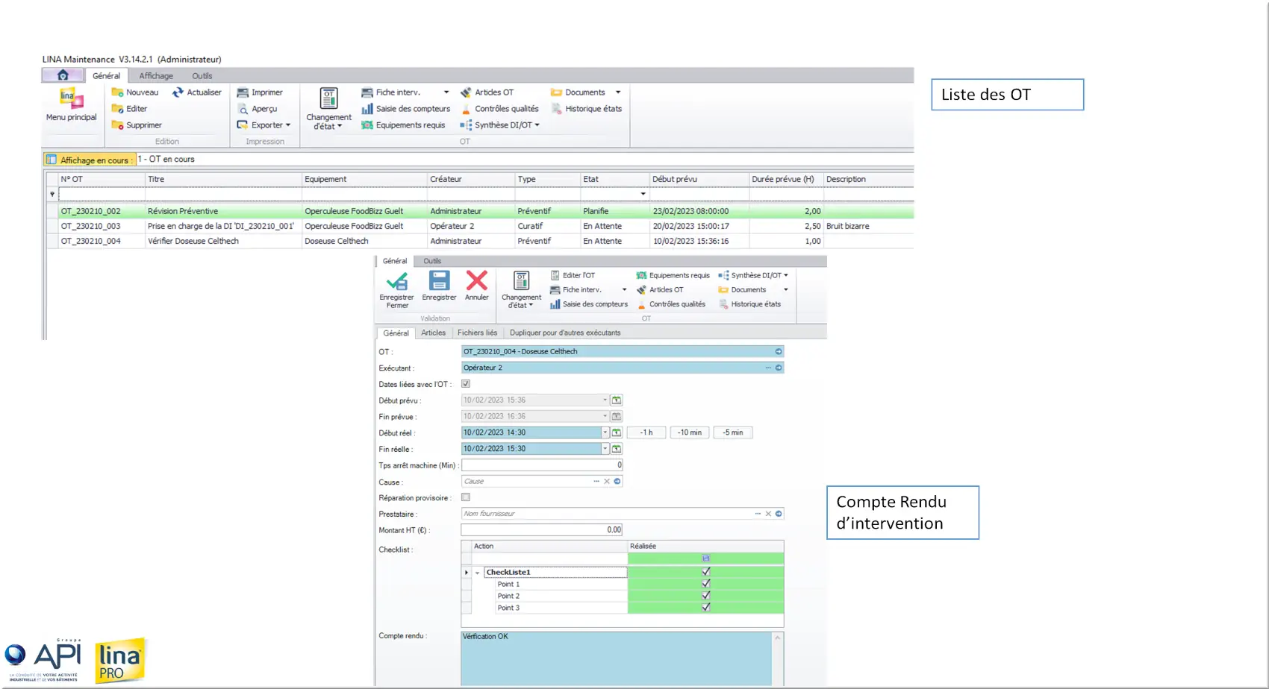This screenshot has width=1269, height=689.
Task: Click Supprimer in the Edition group
Action: 137,125
